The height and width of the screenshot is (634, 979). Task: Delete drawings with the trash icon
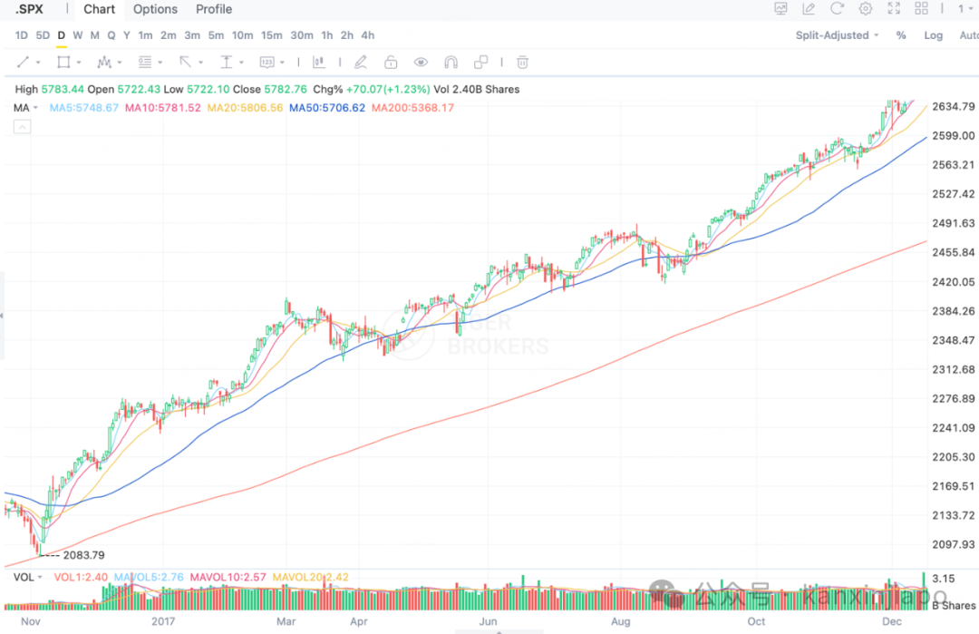pyautogui.click(x=523, y=62)
